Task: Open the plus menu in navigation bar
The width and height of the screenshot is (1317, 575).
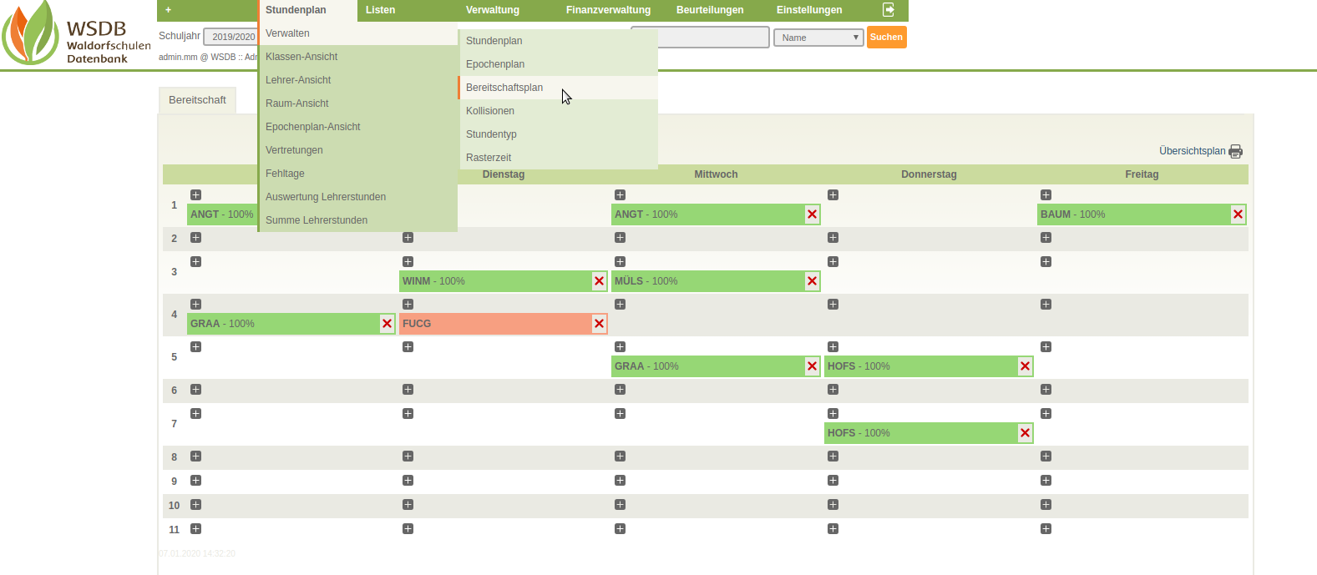Action: click(x=168, y=10)
